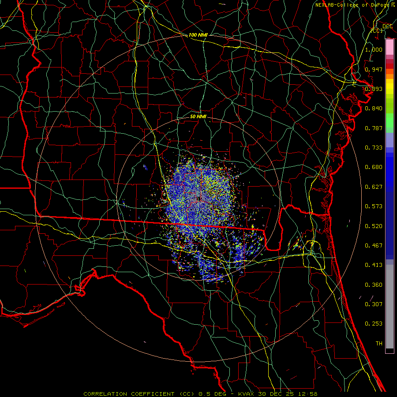Click the 0.360 legend value
397x397 pixels.
[x=374, y=285]
